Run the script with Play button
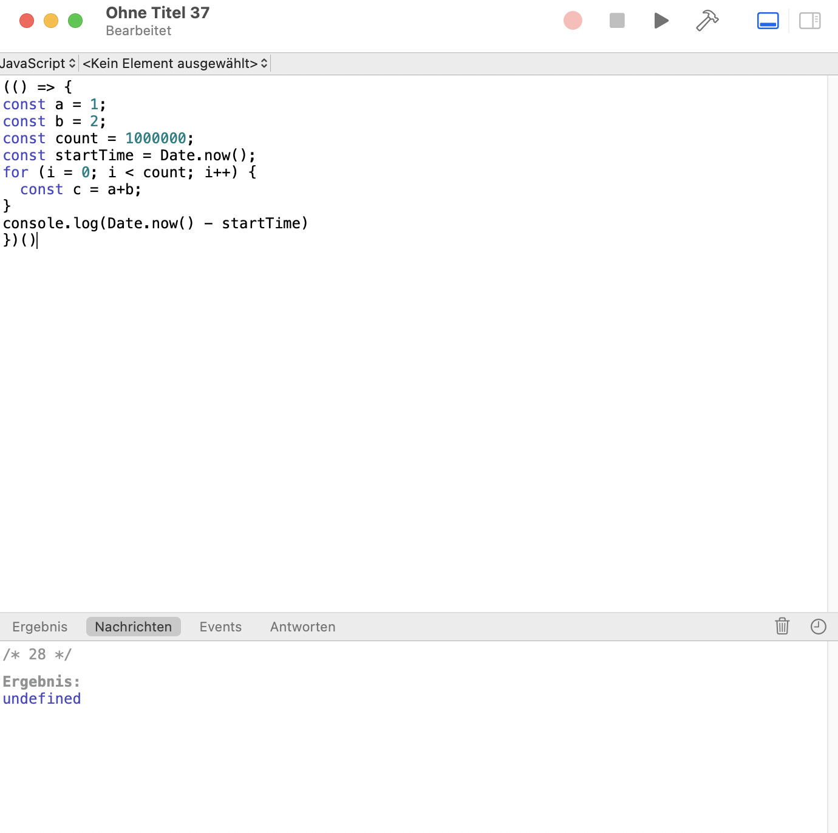Image resolution: width=838 pixels, height=833 pixels. 661,21
